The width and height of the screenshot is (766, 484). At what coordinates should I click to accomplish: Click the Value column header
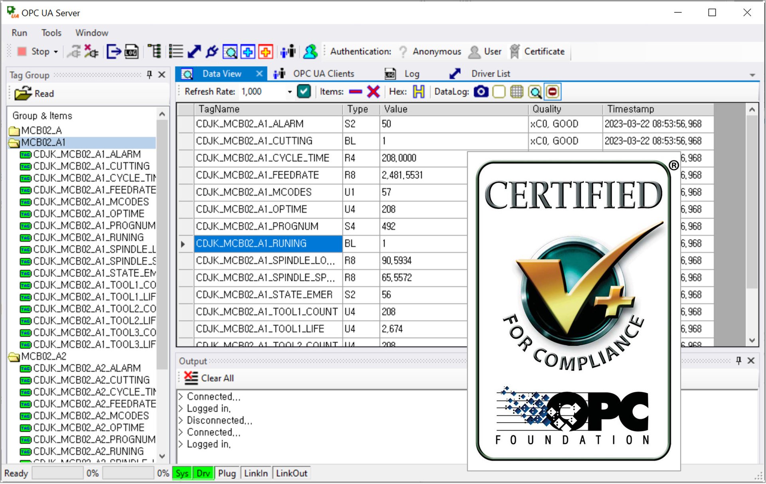pyautogui.click(x=454, y=109)
